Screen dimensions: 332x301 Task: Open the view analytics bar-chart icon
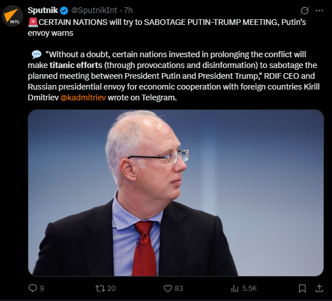point(235,288)
